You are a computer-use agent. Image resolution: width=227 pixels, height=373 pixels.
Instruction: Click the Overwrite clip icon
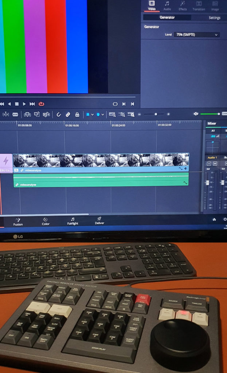(37, 114)
